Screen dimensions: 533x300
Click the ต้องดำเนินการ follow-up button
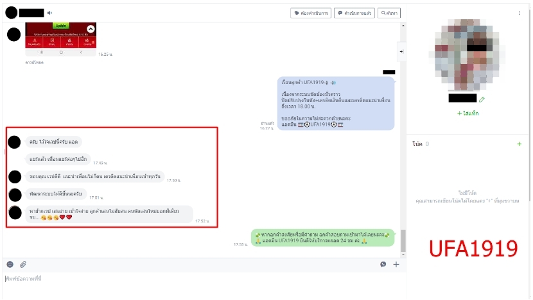coord(311,12)
